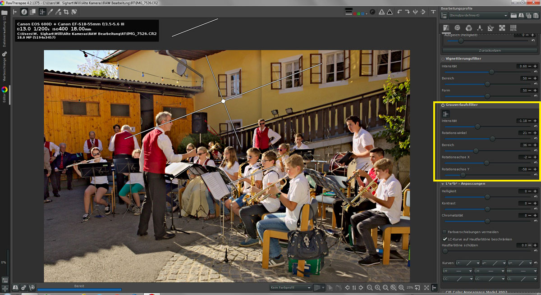Open the Metadata tab icon
The height and width of the screenshot is (295, 541).
513,28
